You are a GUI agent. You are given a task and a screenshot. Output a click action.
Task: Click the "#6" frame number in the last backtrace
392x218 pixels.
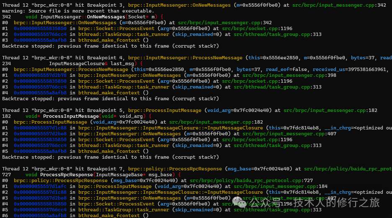click(5, 215)
